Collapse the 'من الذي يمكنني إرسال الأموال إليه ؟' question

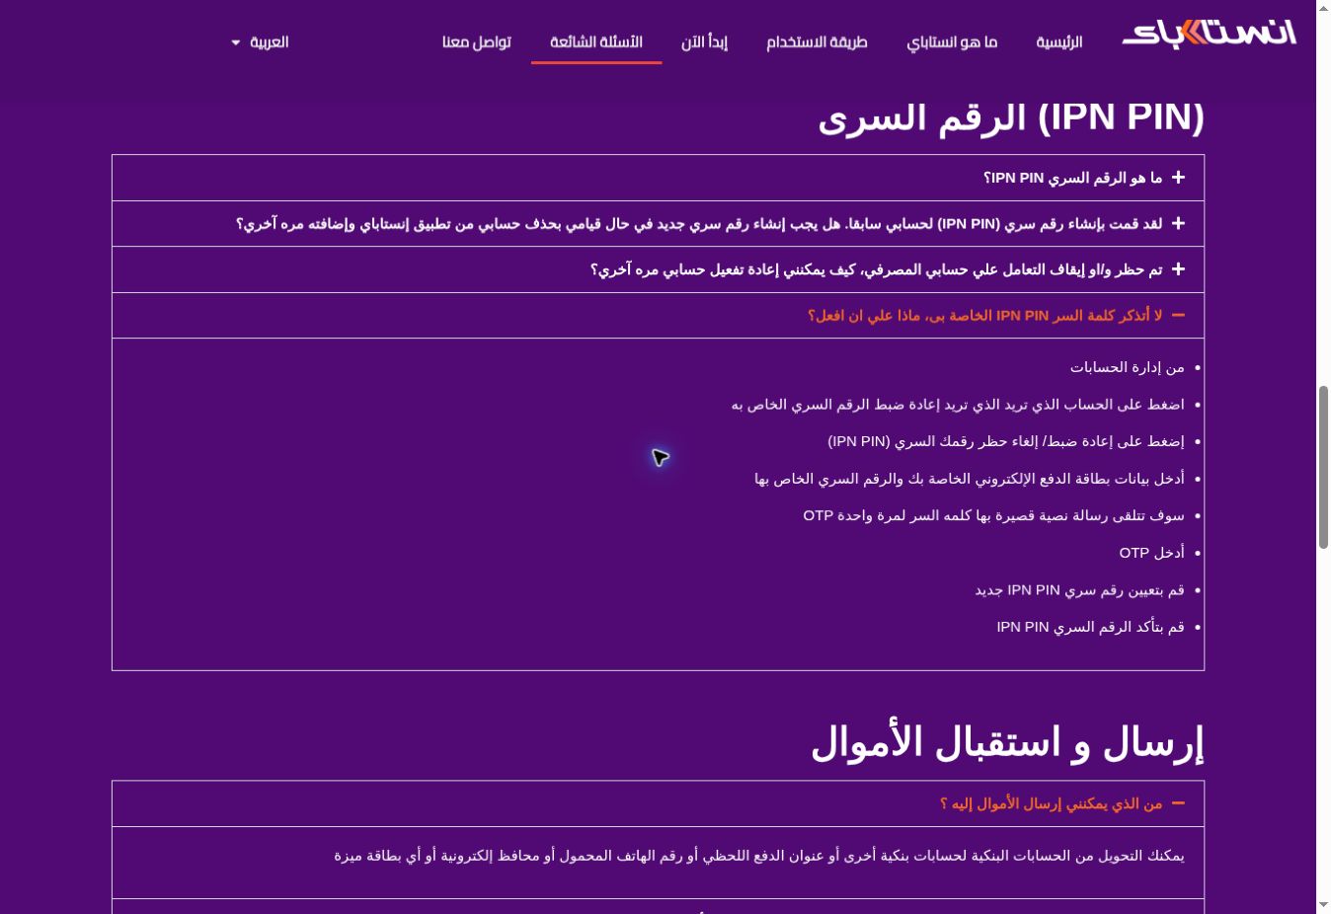(x=658, y=803)
